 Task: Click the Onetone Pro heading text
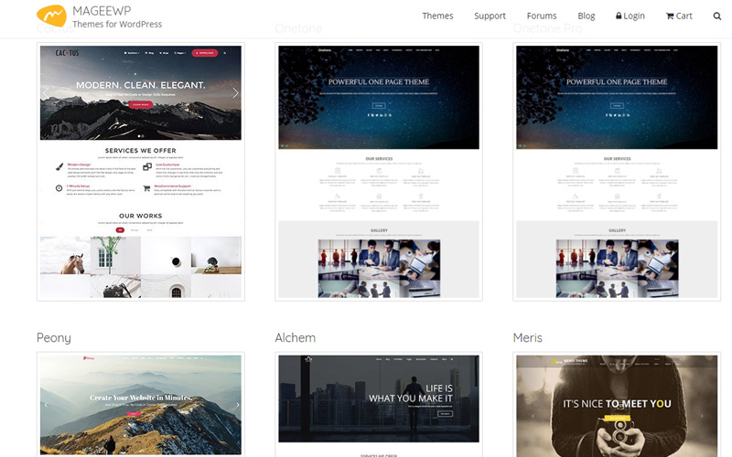click(547, 29)
